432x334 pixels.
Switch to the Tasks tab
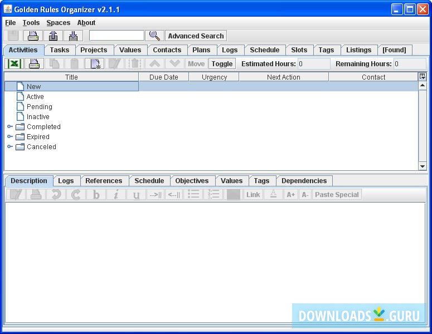pyautogui.click(x=60, y=50)
